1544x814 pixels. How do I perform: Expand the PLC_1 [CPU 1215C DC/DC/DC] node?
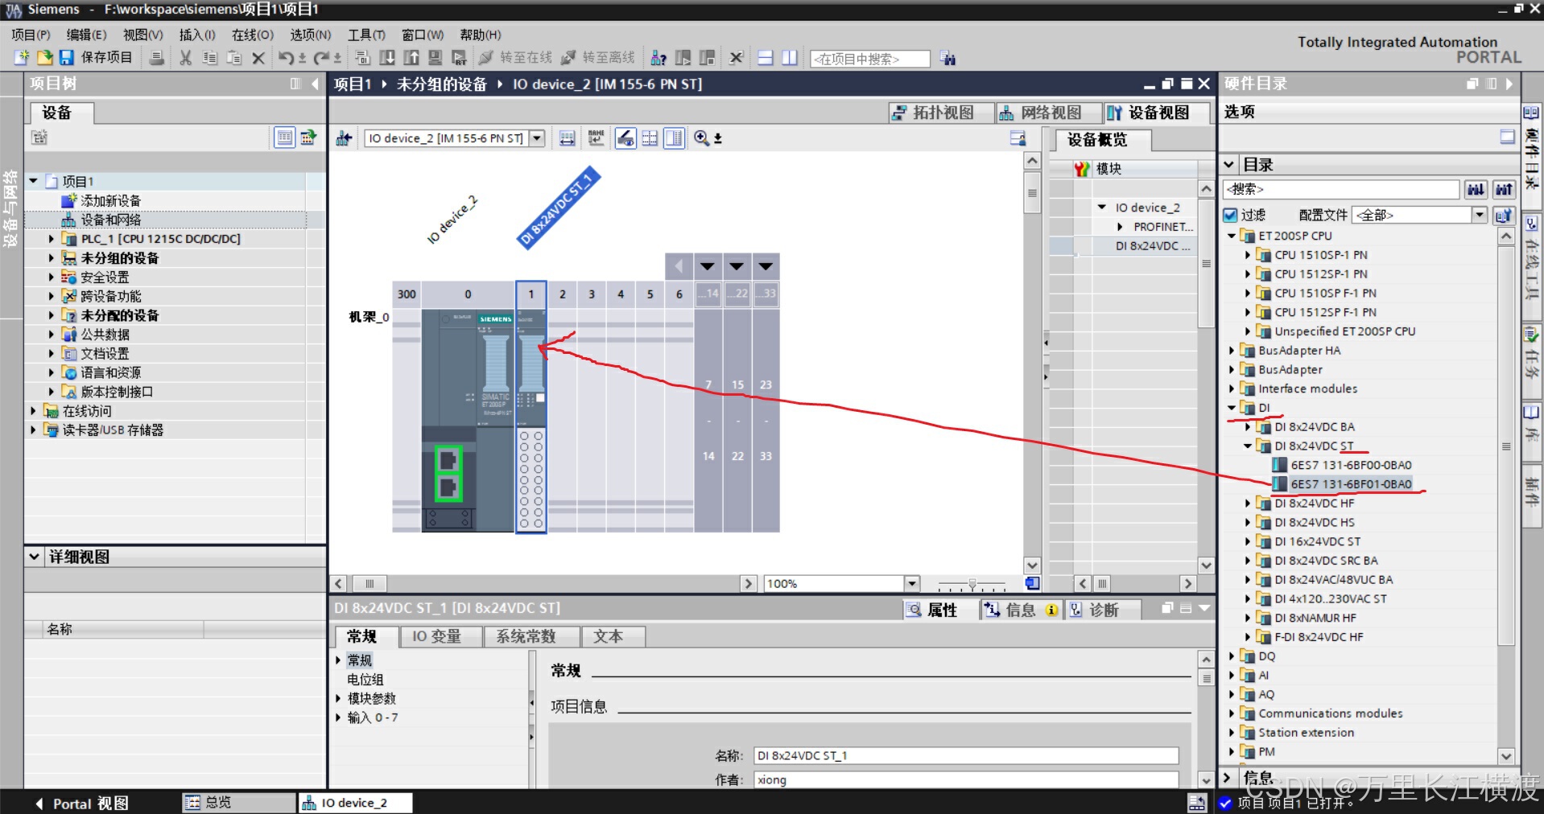click(51, 239)
